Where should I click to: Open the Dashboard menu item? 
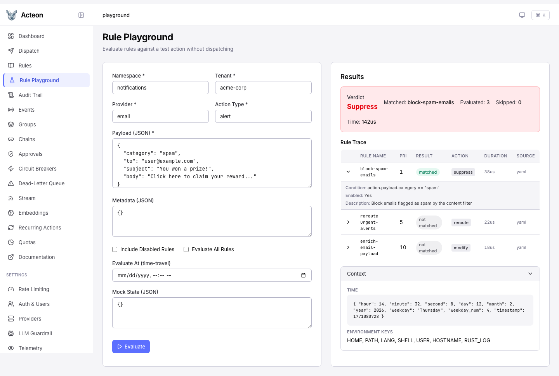pos(31,36)
